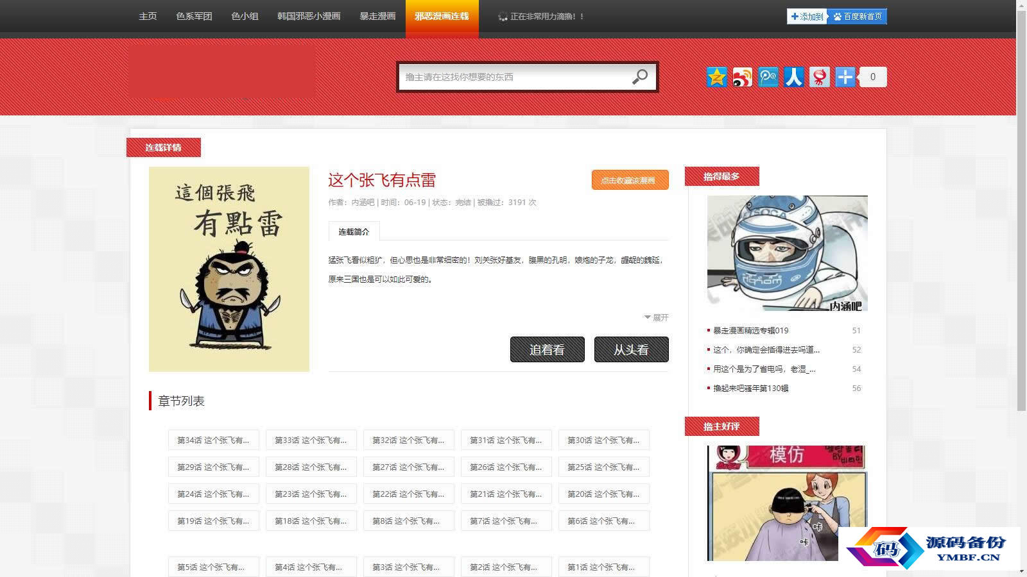Open chapter 第4话
Viewport: 1027px width, 577px height.
pos(311,567)
